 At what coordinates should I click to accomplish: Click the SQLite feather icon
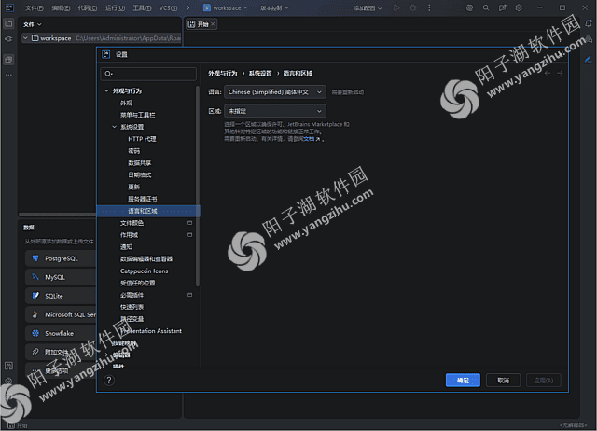click(x=35, y=296)
